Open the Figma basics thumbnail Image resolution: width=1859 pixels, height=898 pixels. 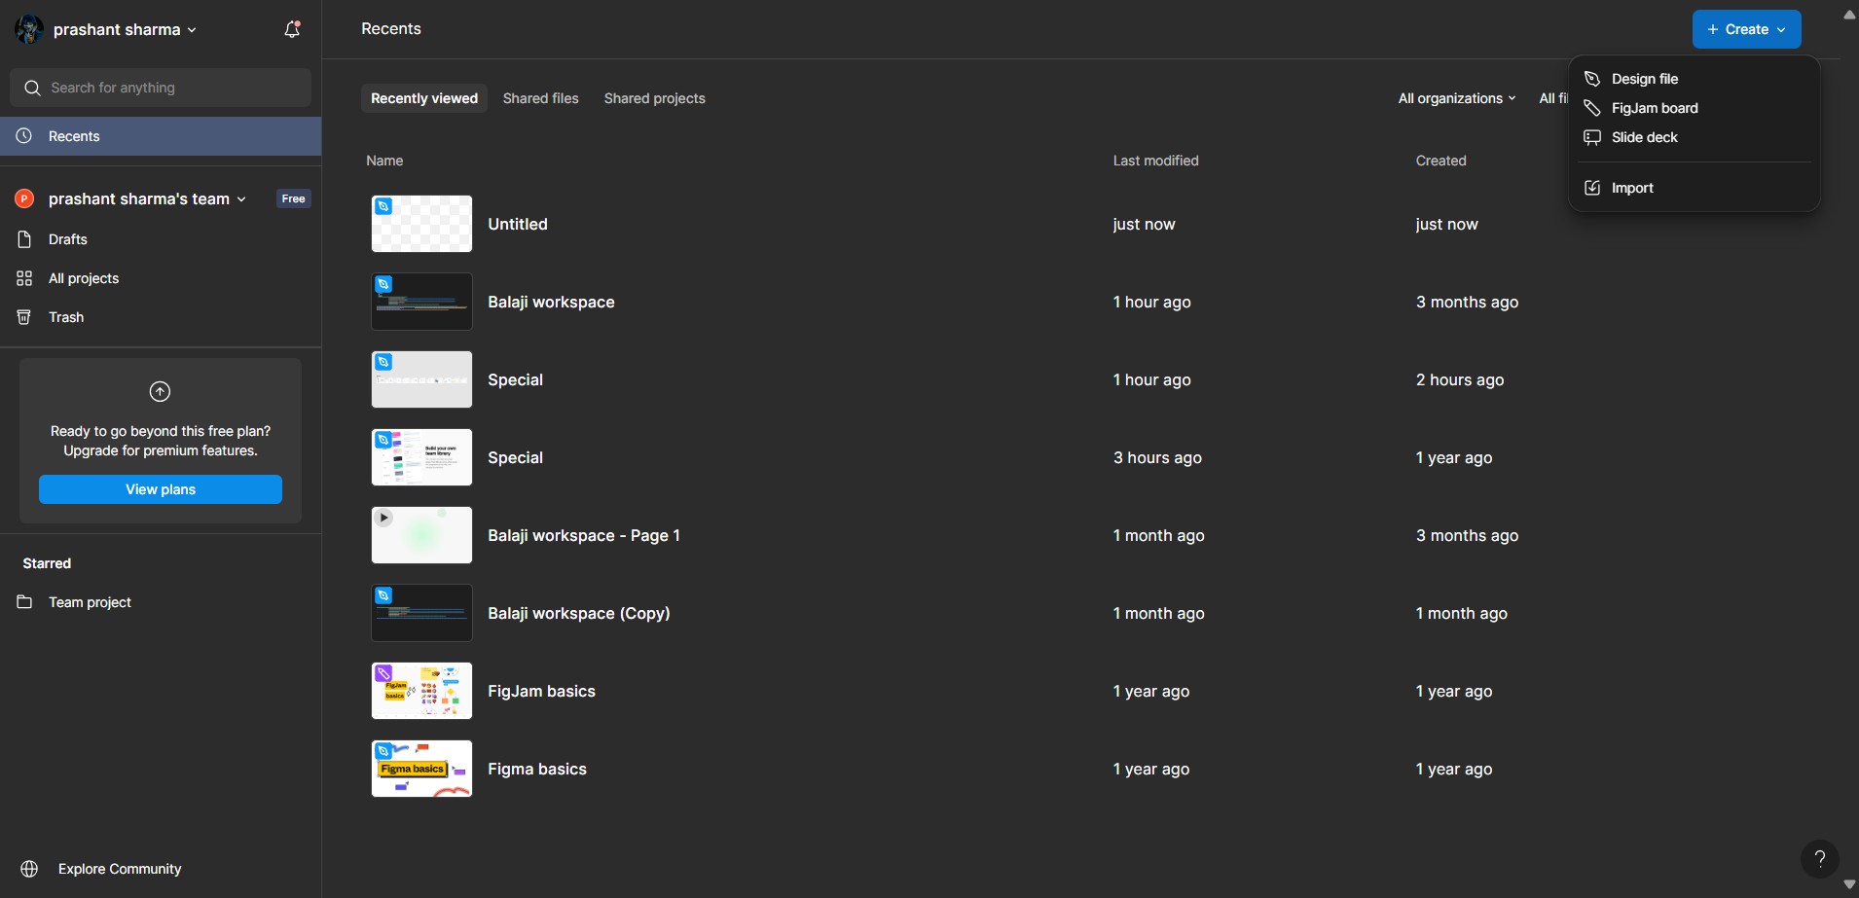[421, 769]
